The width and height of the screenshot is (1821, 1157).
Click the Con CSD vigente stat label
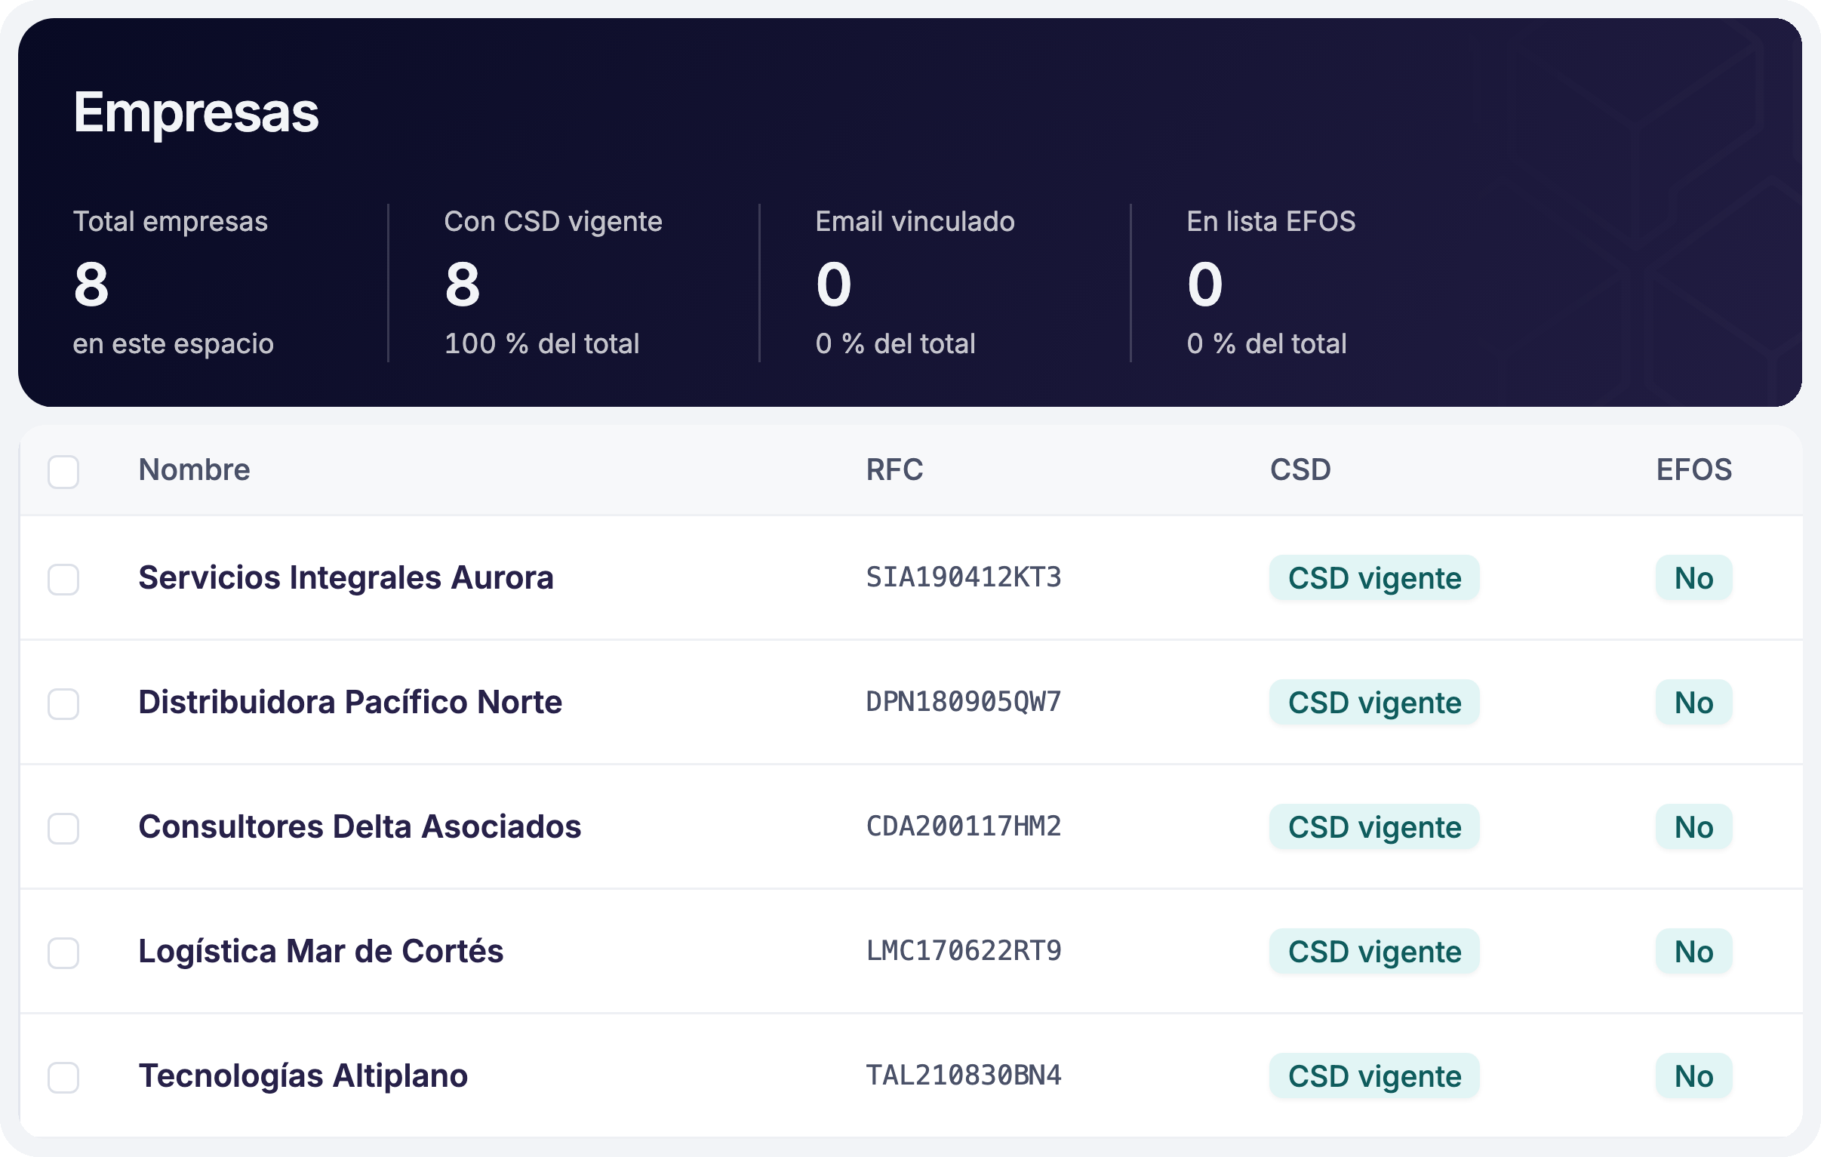pos(553,222)
